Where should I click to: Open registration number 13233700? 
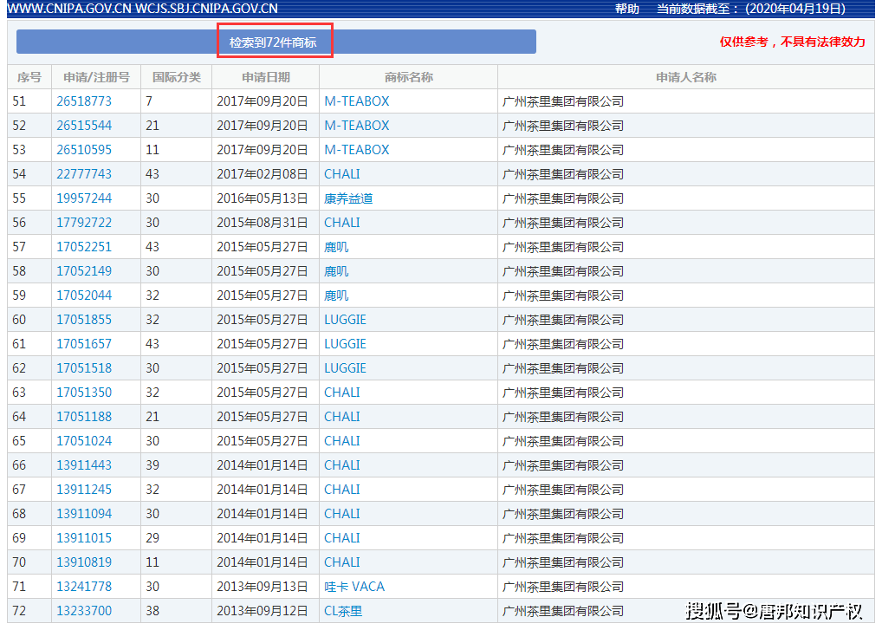(84, 610)
